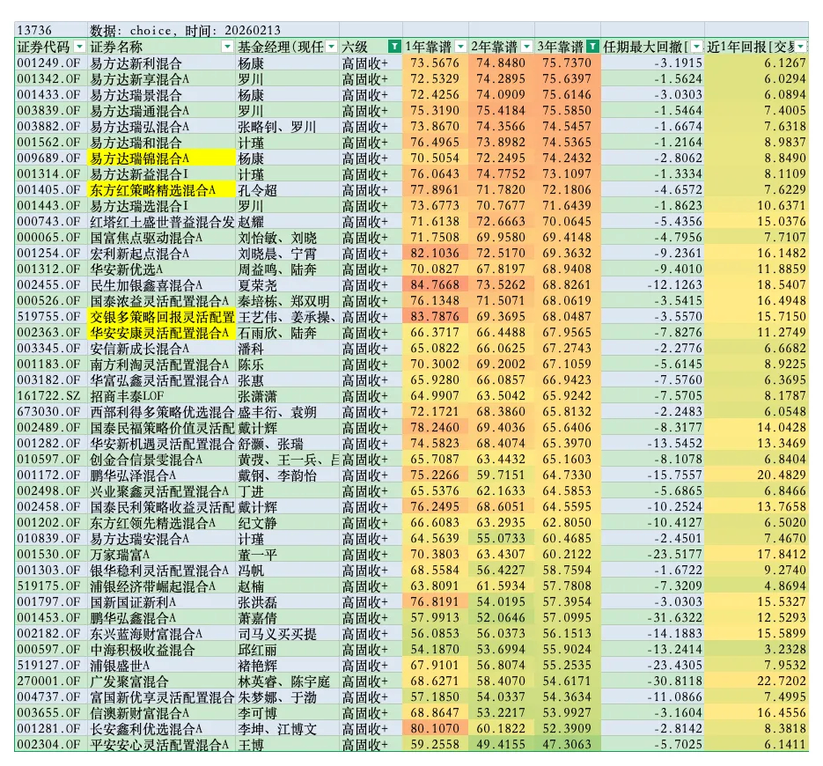Select manager cell 董一平

coord(287,555)
